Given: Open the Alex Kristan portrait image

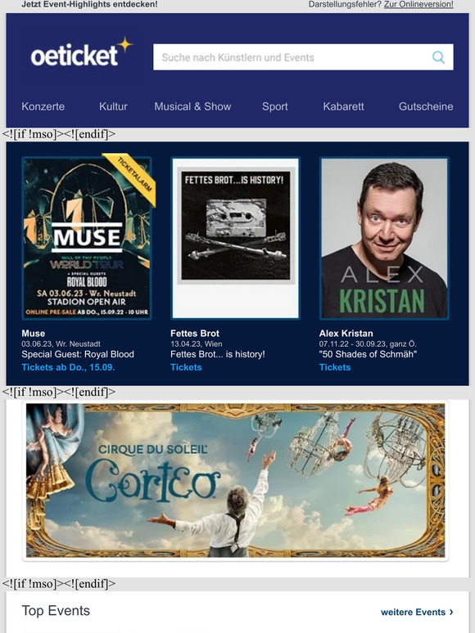Looking at the screenshot, I should pyautogui.click(x=384, y=238).
